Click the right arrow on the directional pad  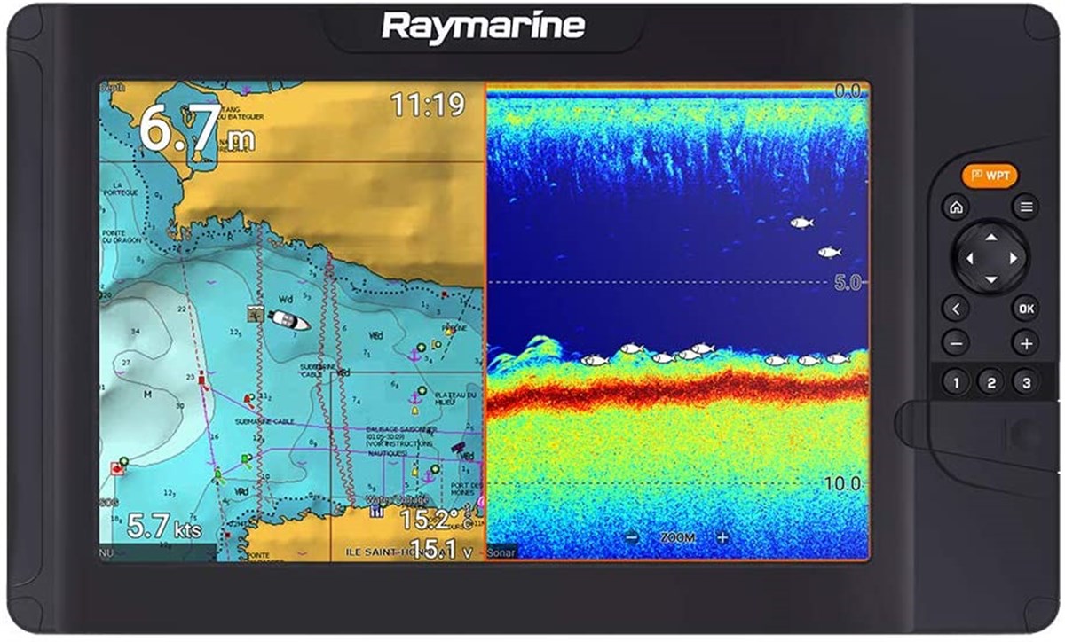[x=1013, y=259]
